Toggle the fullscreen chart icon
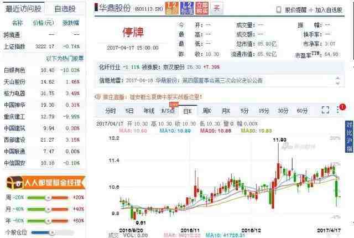354x238 pixels. point(325,110)
